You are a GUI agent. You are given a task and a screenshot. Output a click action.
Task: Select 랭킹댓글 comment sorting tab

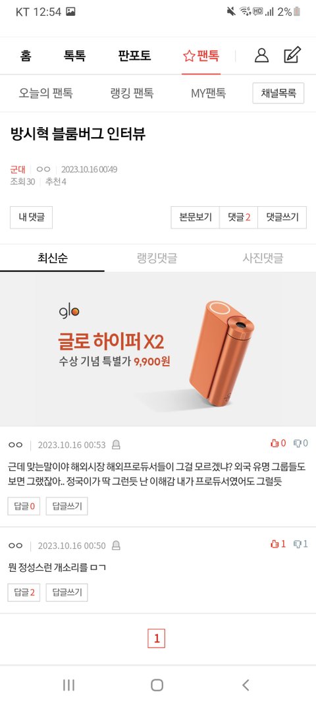(157, 258)
